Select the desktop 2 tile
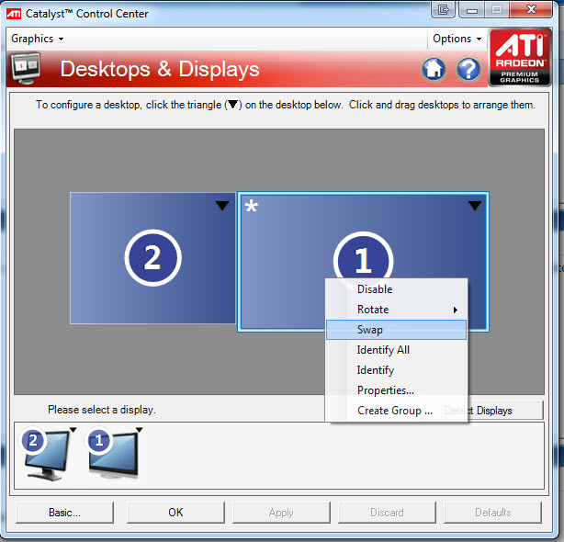Screen dimensions: 564x542 tap(152, 258)
